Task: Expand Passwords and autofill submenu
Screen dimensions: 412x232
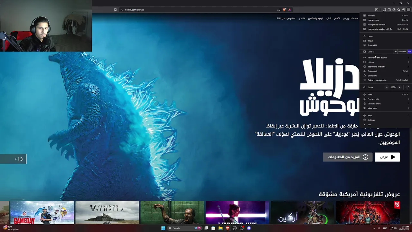Action: (386, 58)
